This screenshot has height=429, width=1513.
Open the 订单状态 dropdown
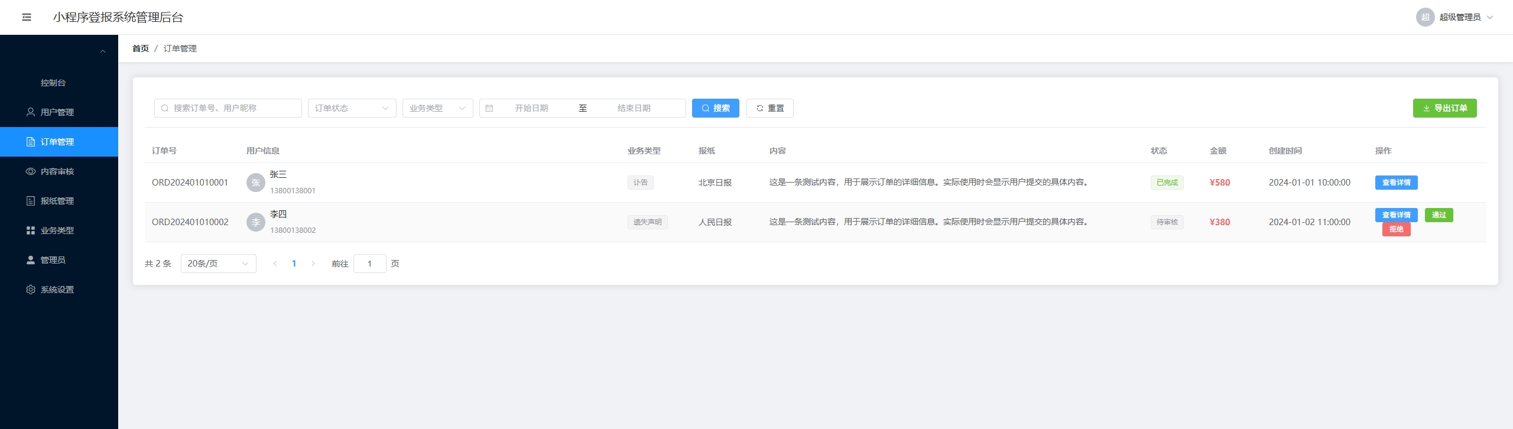pos(352,108)
